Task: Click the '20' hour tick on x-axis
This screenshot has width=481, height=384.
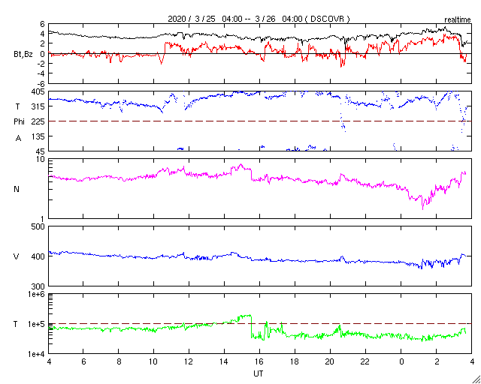Action: pos(330,361)
